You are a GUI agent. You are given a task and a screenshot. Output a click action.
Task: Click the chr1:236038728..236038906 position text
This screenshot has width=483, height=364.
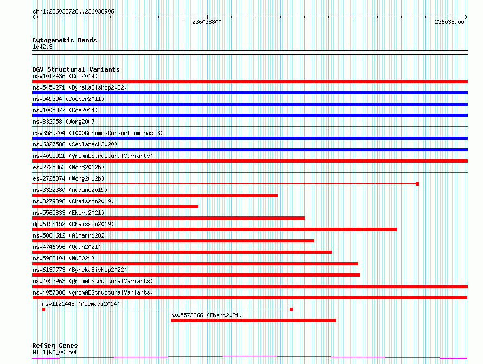click(x=73, y=11)
